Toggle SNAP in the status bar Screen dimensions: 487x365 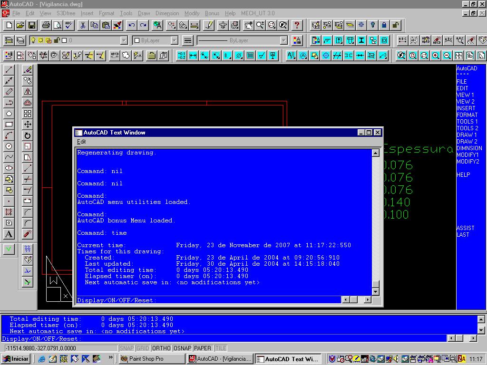[x=127, y=348]
